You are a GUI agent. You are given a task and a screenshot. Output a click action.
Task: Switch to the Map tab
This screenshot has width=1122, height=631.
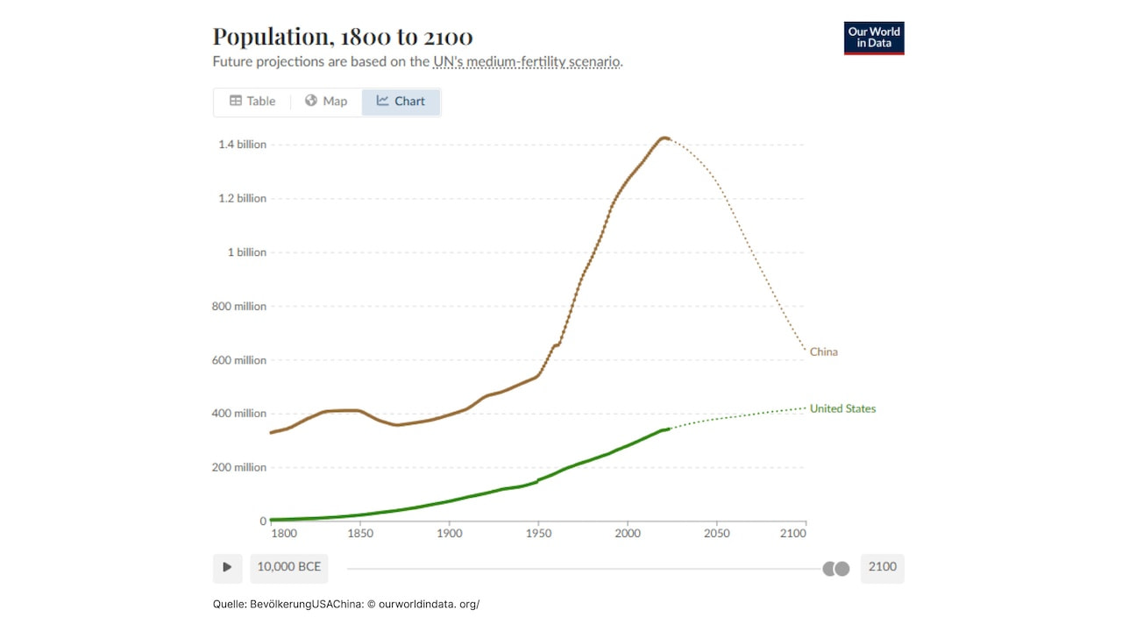click(325, 100)
